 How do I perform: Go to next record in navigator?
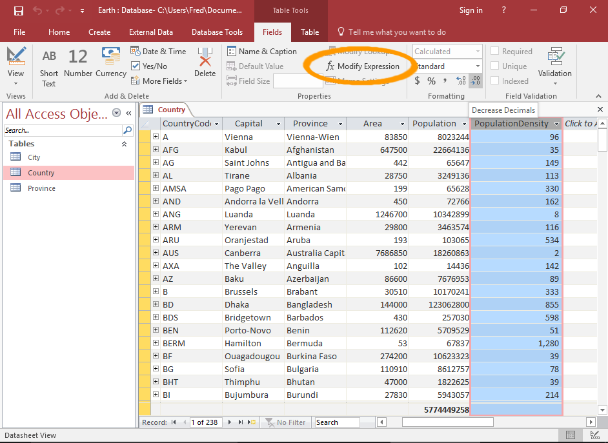pyautogui.click(x=230, y=422)
